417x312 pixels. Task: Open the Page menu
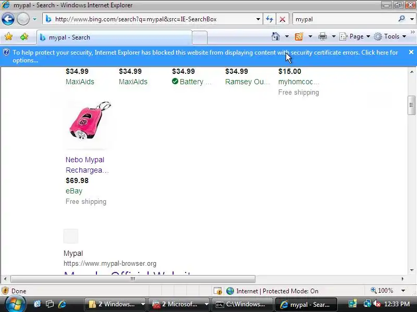[355, 36]
